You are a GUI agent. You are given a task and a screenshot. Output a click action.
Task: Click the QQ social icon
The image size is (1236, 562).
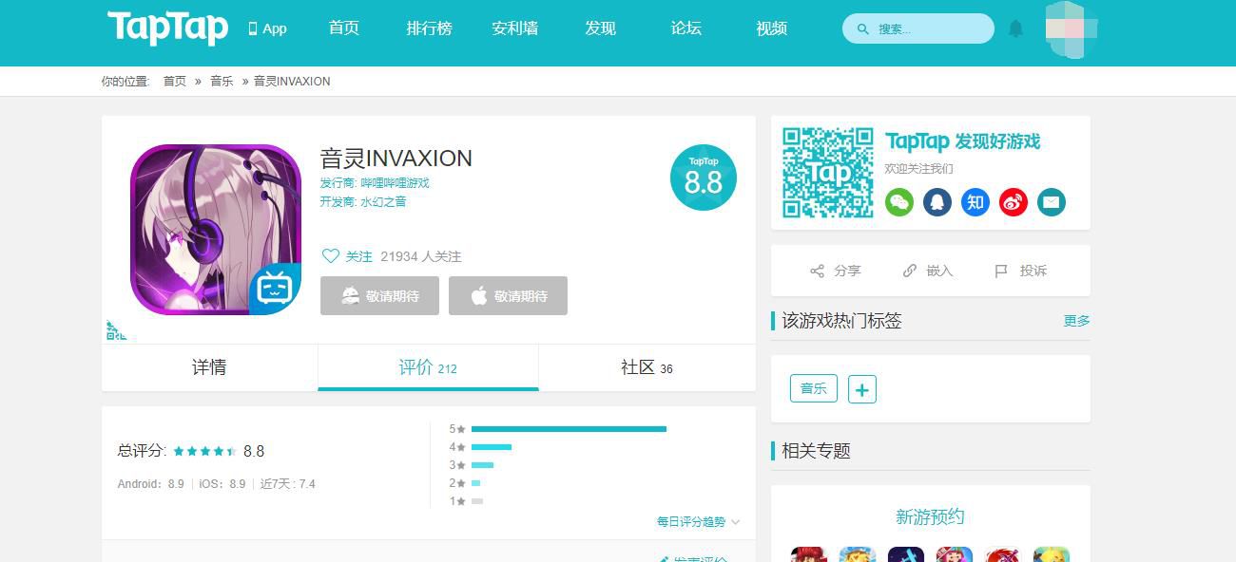pyautogui.click(x=937, y=202)
